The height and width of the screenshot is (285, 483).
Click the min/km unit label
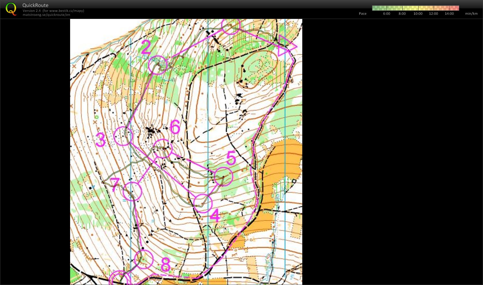pyautogui.click(x=471, y=14)
